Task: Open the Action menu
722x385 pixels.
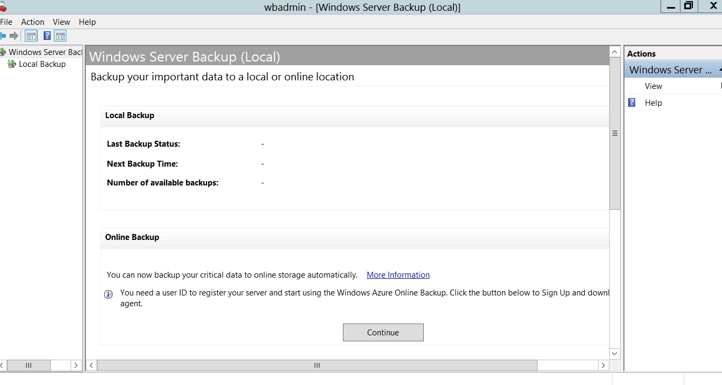Action: [32, 22]
